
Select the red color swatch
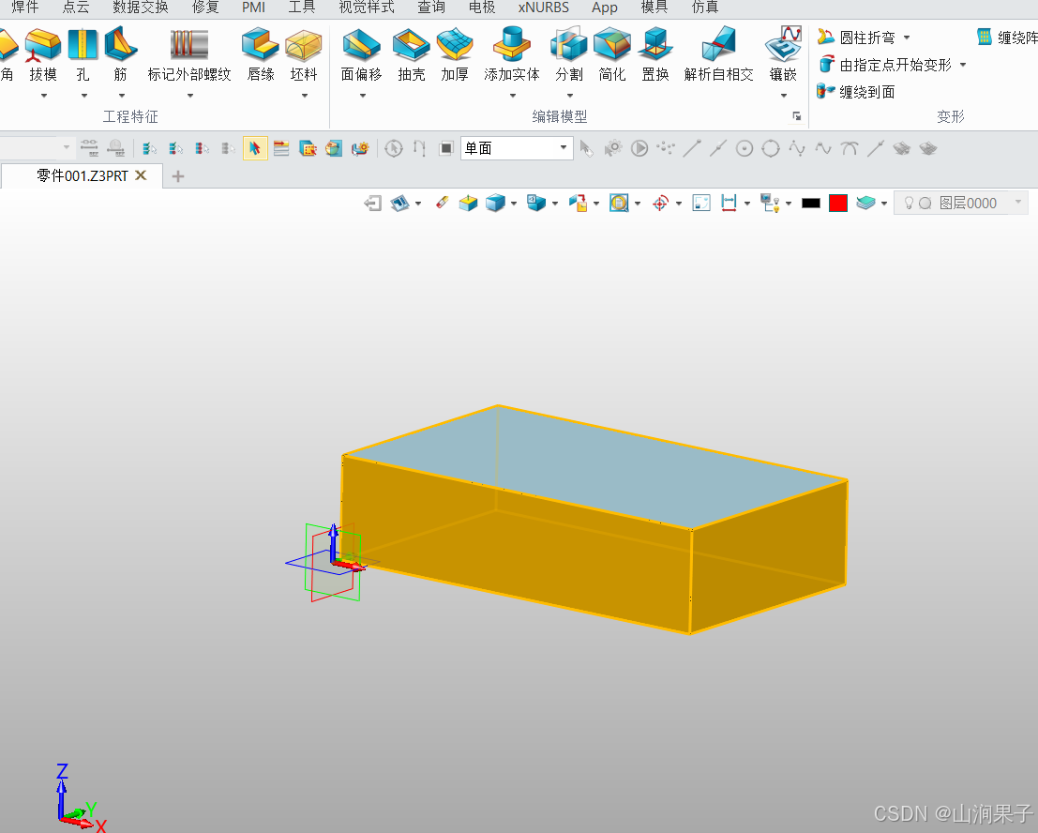tap(838, 204)
